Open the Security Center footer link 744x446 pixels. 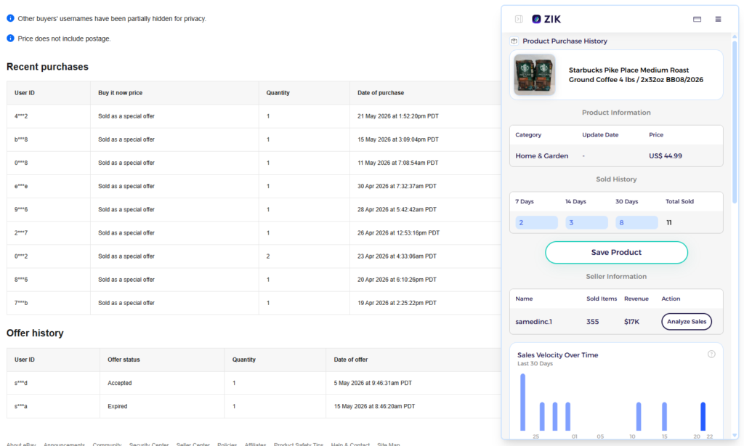[148, 444]
